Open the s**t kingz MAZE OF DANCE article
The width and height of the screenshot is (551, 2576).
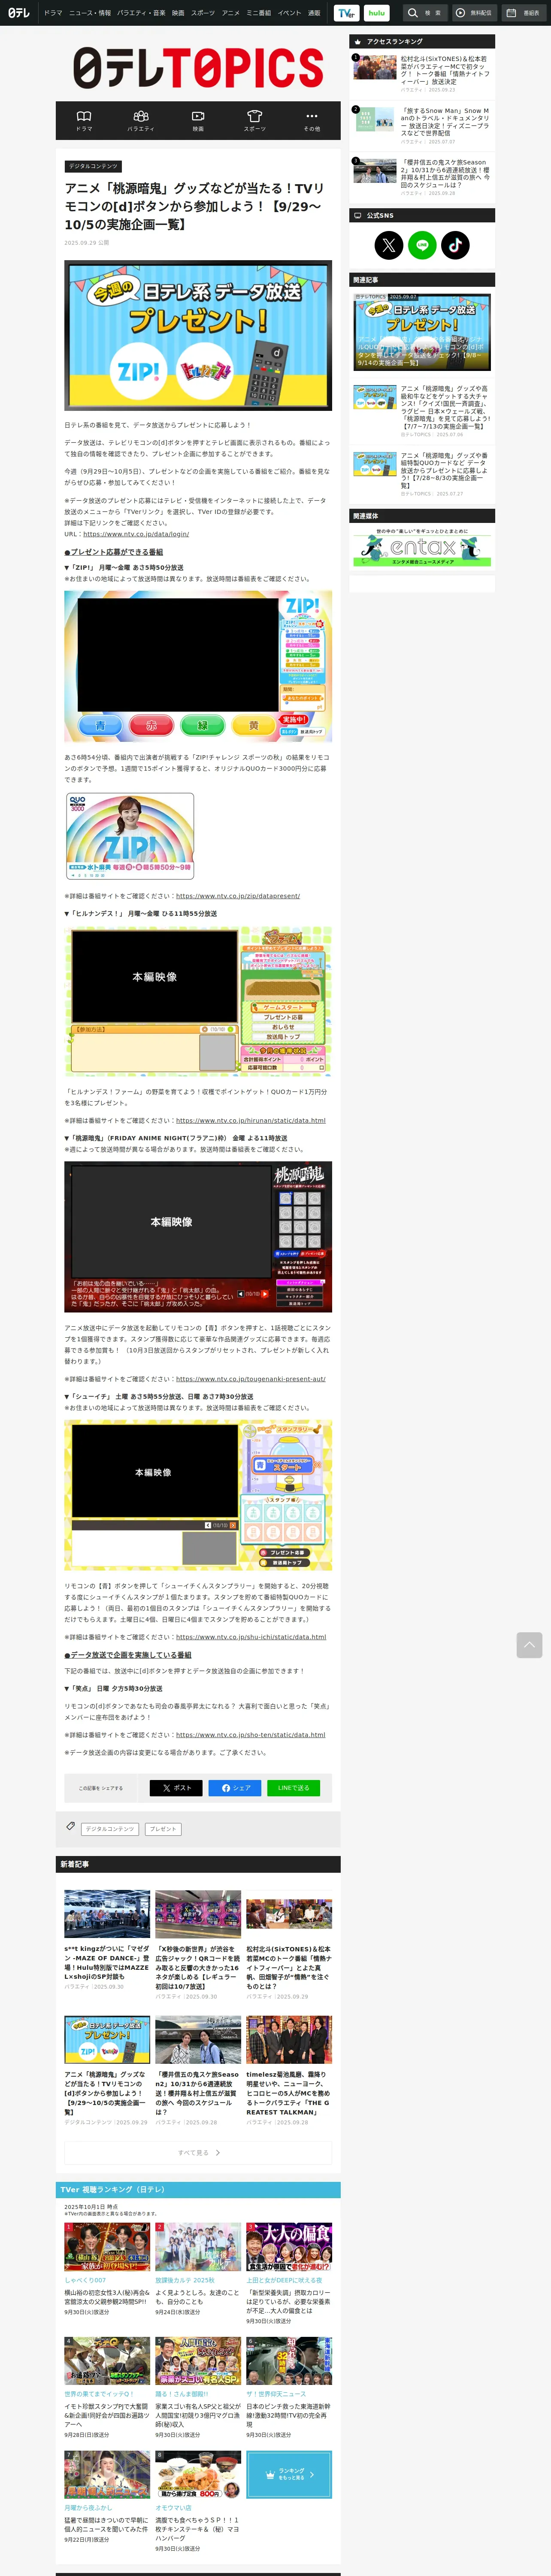click(x=107, y=1940)
